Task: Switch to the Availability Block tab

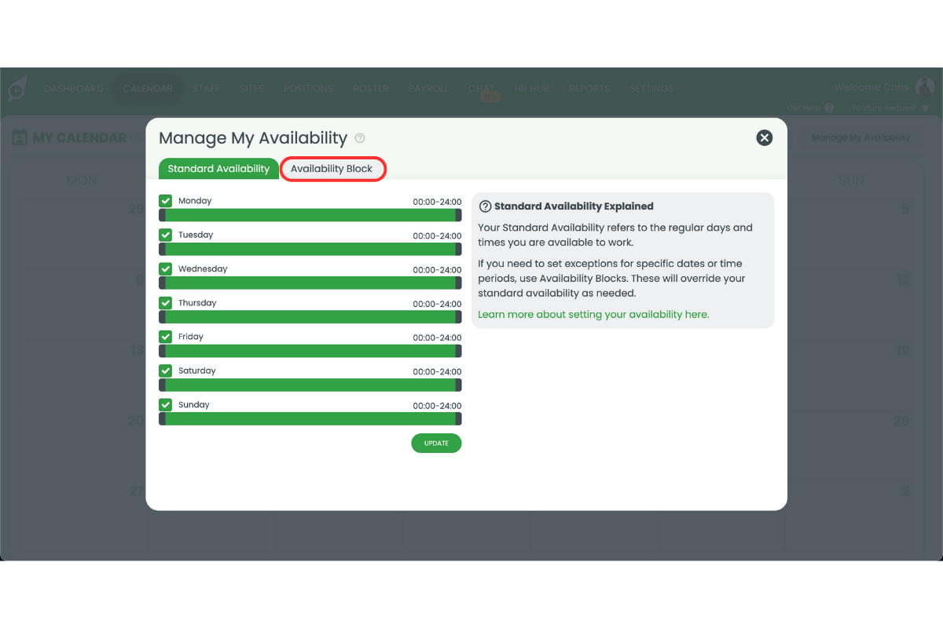Action: [332, 169]
